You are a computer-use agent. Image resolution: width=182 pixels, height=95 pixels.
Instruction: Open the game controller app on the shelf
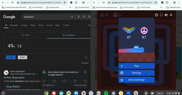click(x=99, y=93)
